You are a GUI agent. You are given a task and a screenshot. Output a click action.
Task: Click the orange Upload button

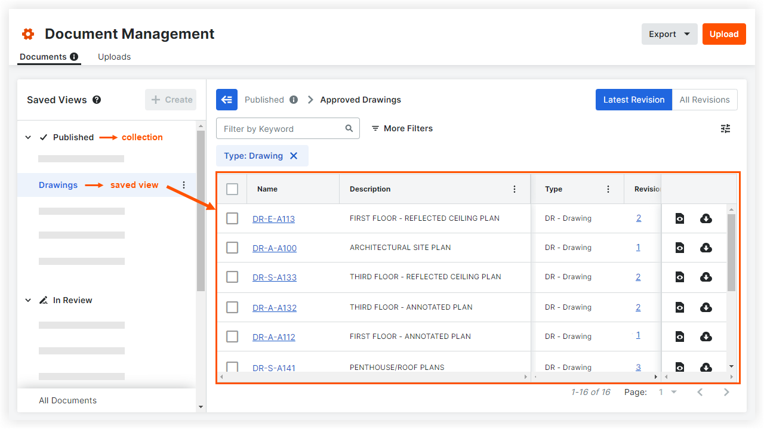coord(724,34)
